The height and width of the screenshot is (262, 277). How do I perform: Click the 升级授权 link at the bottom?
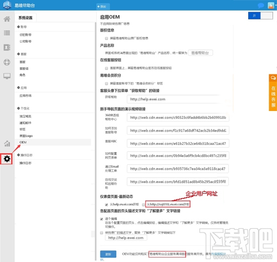tap(218, 254)
